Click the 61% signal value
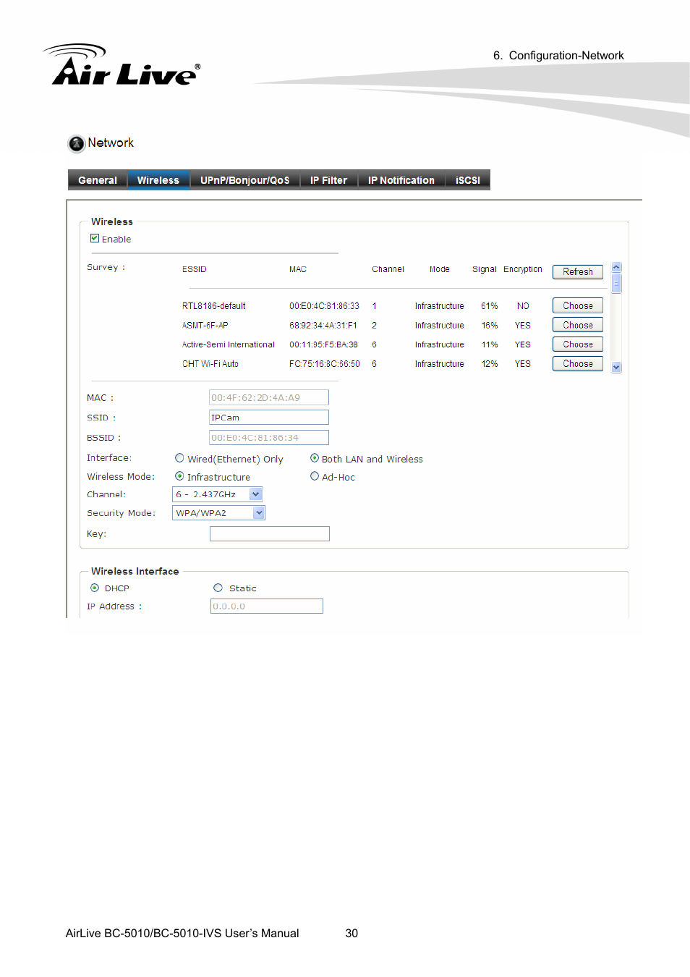Screen dimensions: 690x977 pos(490,306)
